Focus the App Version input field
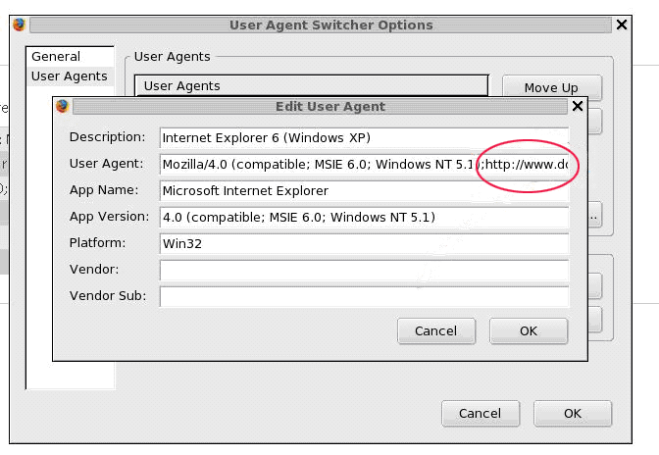This screenshot has height=455, width=659. coord(364,218)
